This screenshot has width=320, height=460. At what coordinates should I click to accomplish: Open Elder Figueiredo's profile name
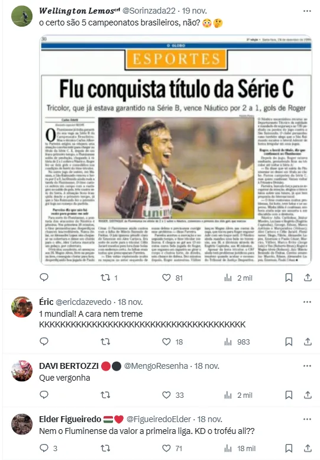(x=70, y=419)
